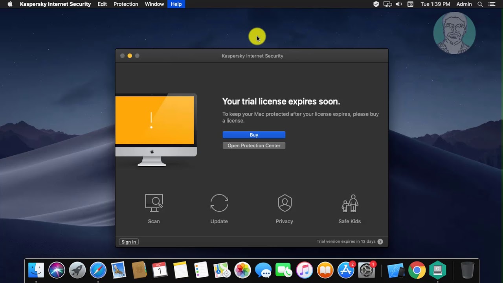
Task: Open the Scan section
Action: (154, 209)
